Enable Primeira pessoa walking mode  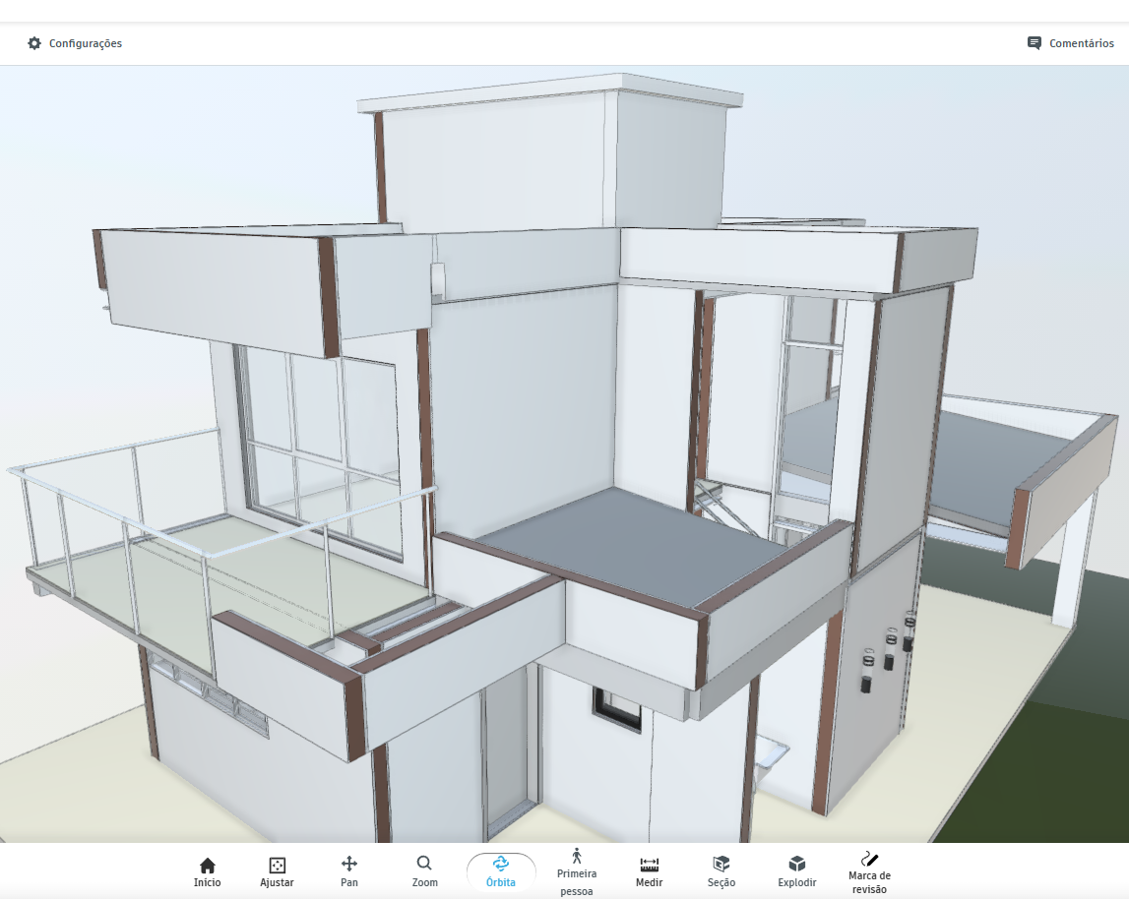tap(577, 871)
